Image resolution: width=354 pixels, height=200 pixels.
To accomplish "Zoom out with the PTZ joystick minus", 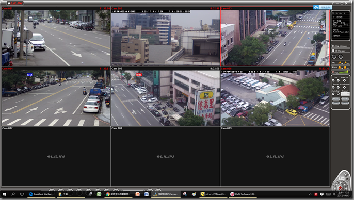I will click(x=347, y=179).
